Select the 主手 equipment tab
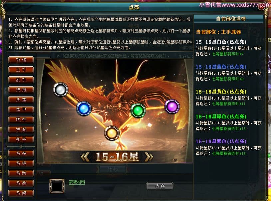The width and height of the screenshot is (271, 201). (21, 70)
